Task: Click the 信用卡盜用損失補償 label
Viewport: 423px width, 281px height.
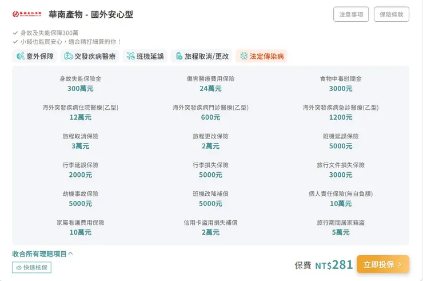Action: (211, 223)
